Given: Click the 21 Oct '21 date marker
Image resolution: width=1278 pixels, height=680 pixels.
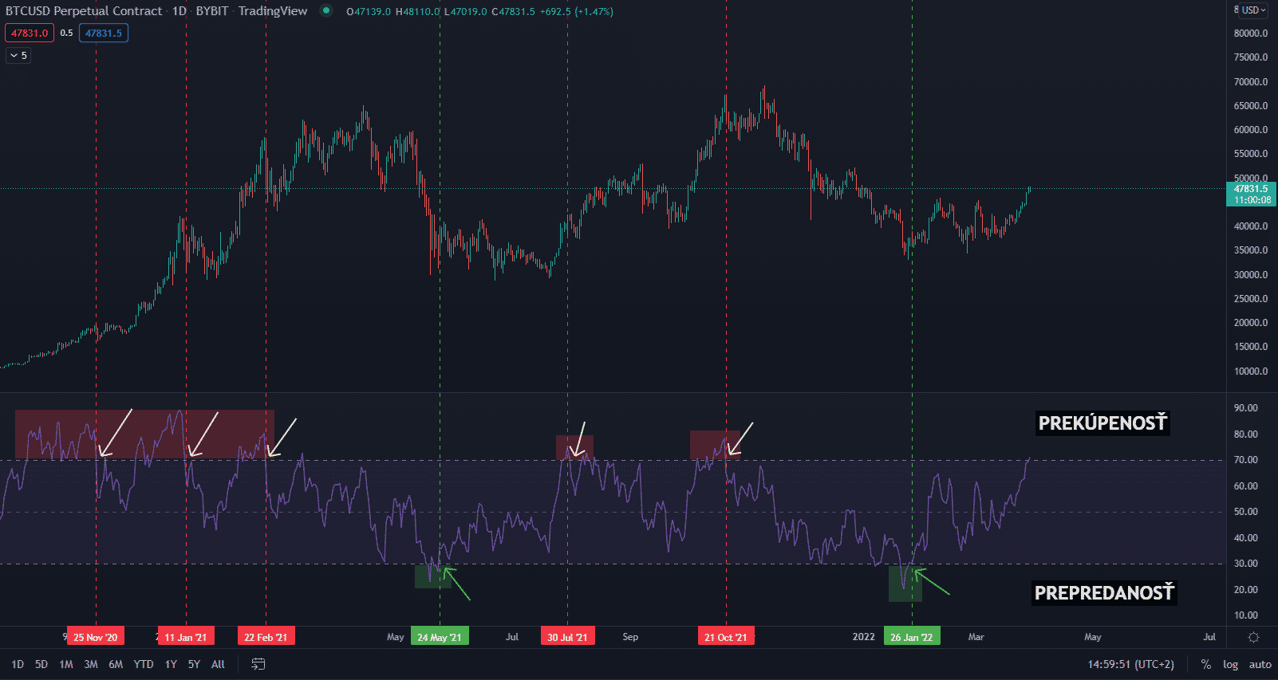Looking at the screenshot, I should click(x=725, y=637).
